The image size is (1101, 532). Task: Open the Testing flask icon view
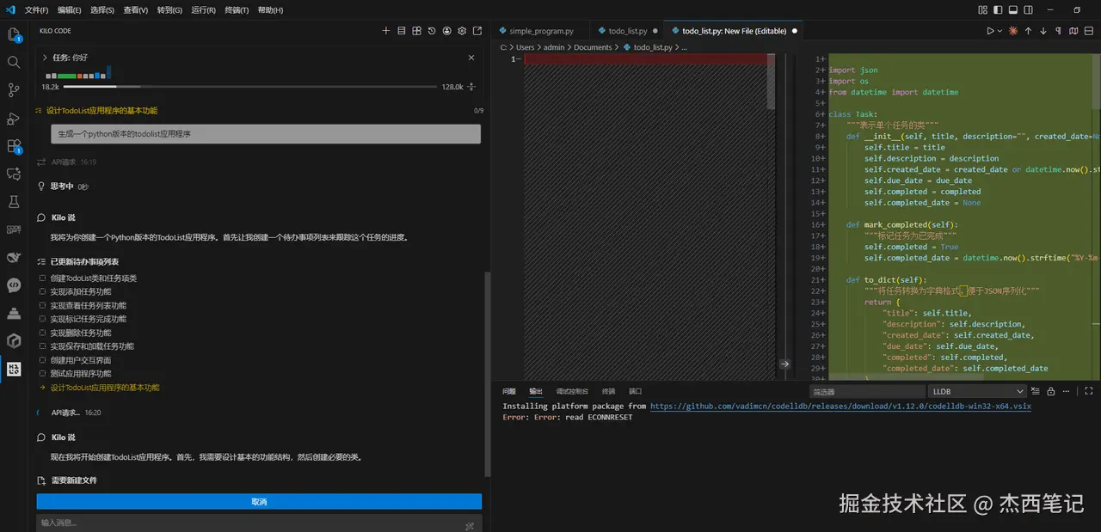pyautogui.click(x=13, y=202)
